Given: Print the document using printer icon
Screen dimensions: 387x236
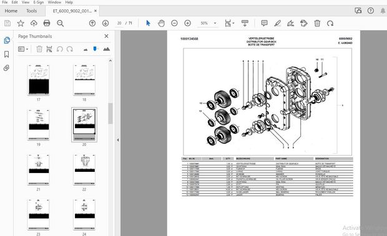Looking at the screenshot, I should click(47, 23).
